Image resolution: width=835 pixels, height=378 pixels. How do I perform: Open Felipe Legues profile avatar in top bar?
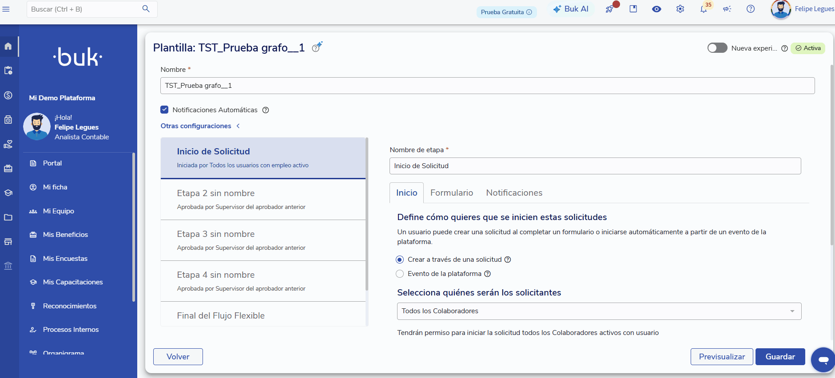point(781,9)
